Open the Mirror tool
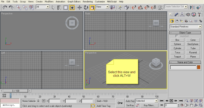The height and width of the screenshot is (108, 204). pyautogui.click(x=192, y=8)
